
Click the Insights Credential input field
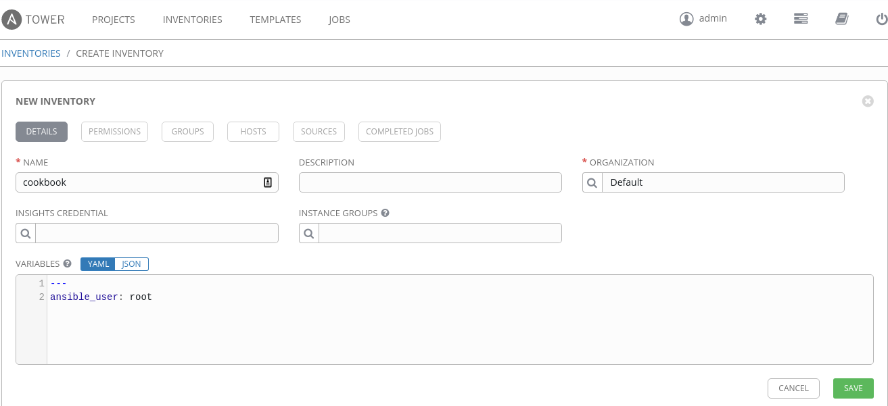pyautogui.click(x=157, y=233)
